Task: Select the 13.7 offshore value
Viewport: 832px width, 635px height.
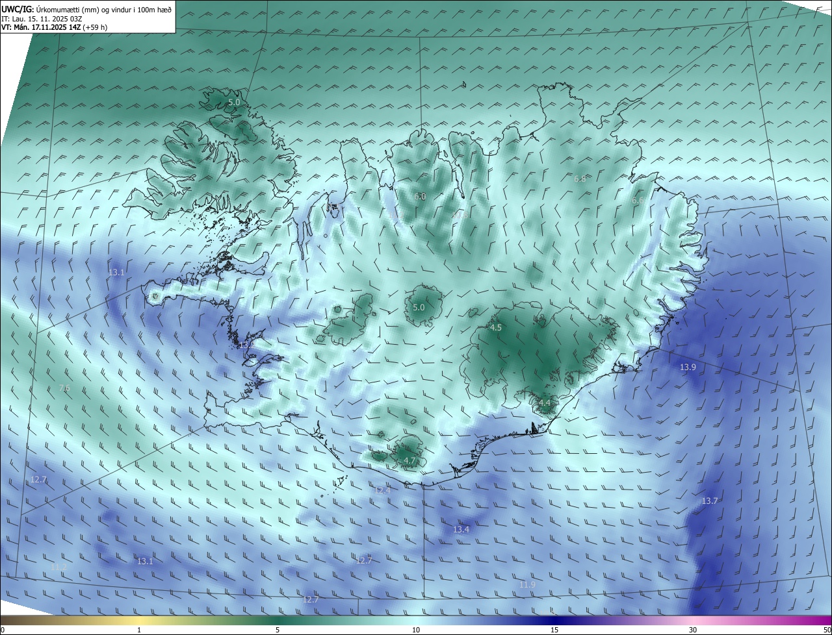Action: click(x=709, y=501)
